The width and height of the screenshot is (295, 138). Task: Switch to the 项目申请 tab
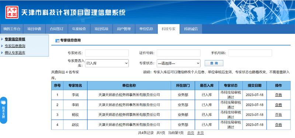click(x=34, y=29)
